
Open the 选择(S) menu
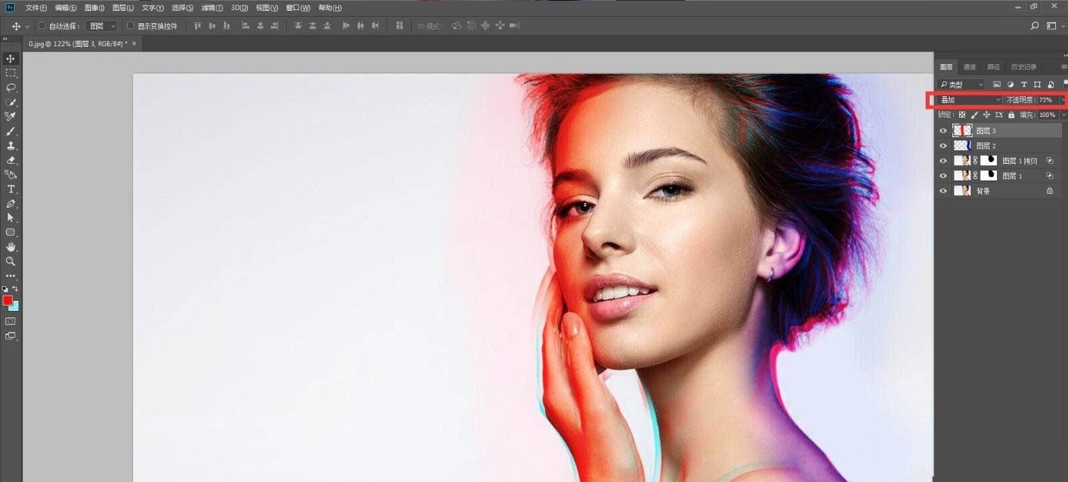pyautogui.click(x=182, y=8)
